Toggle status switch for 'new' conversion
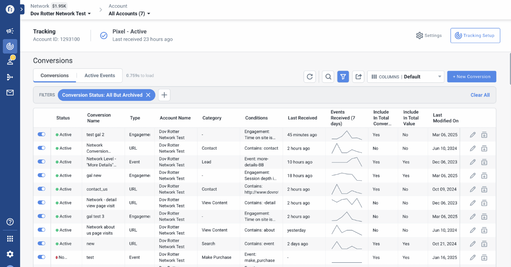This screenshot has width=511, height=267. click(x=41, y=243)
